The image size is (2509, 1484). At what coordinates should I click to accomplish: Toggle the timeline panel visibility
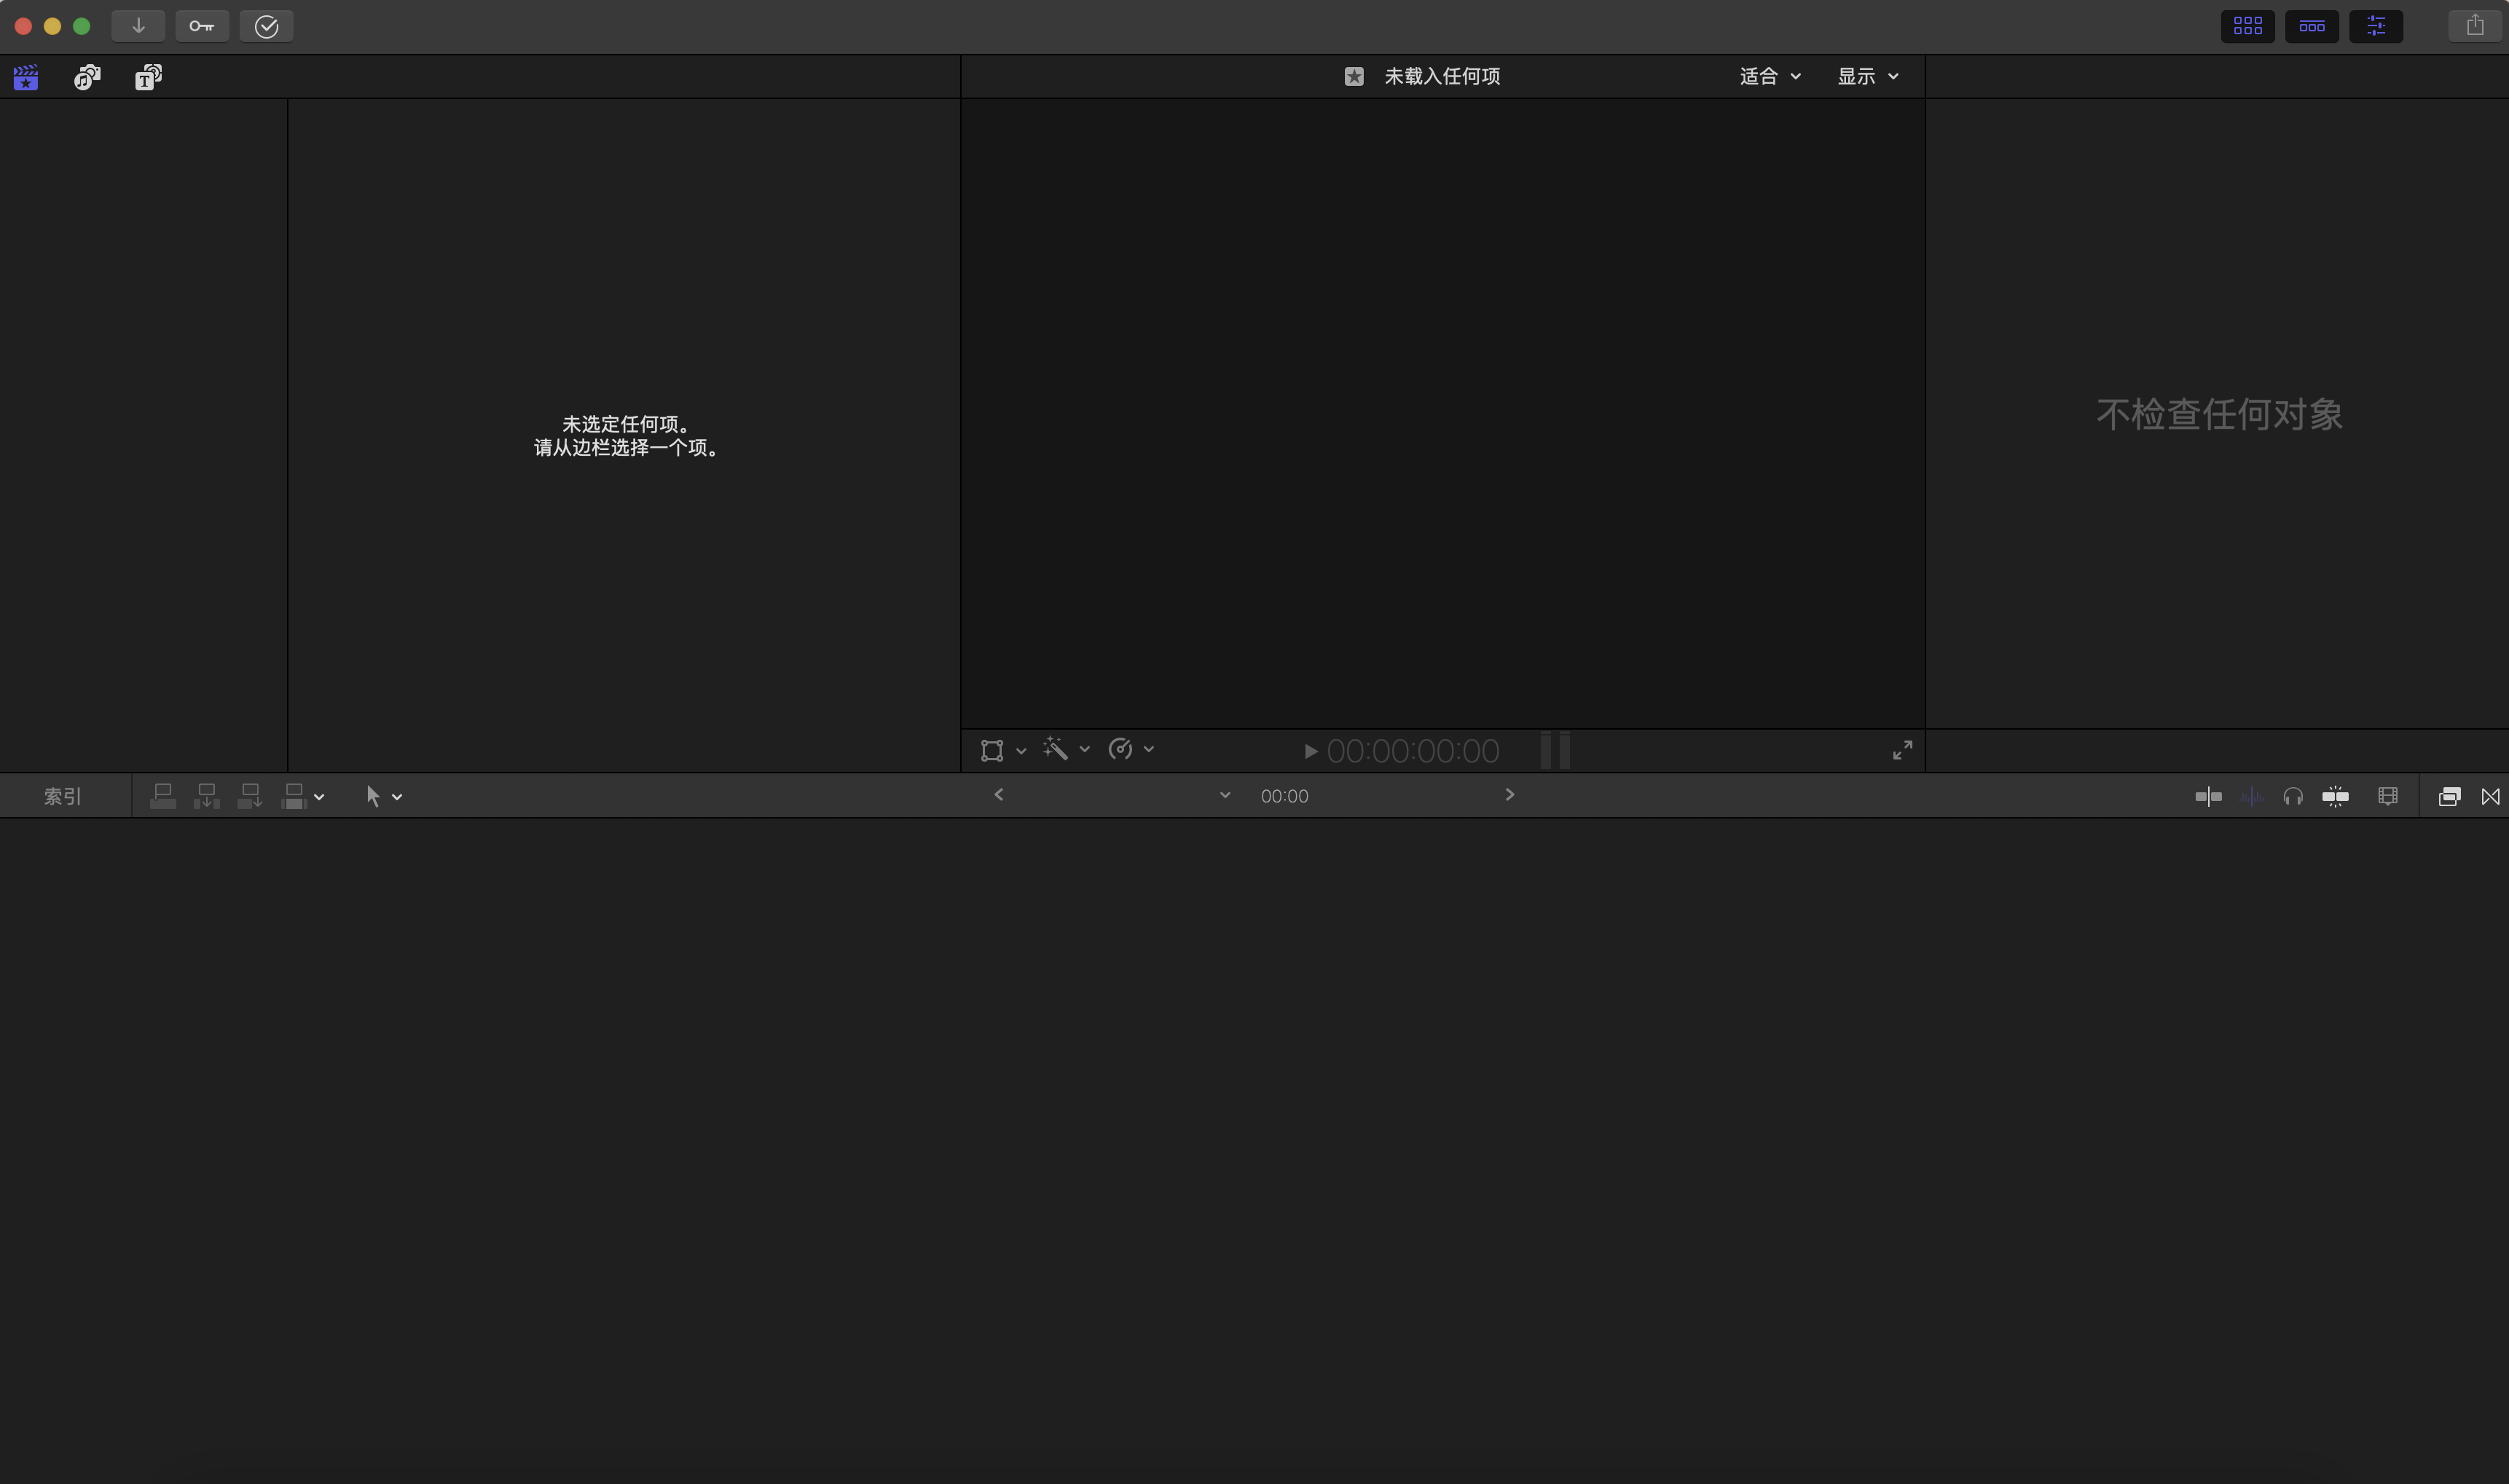tap(2311, 26)
